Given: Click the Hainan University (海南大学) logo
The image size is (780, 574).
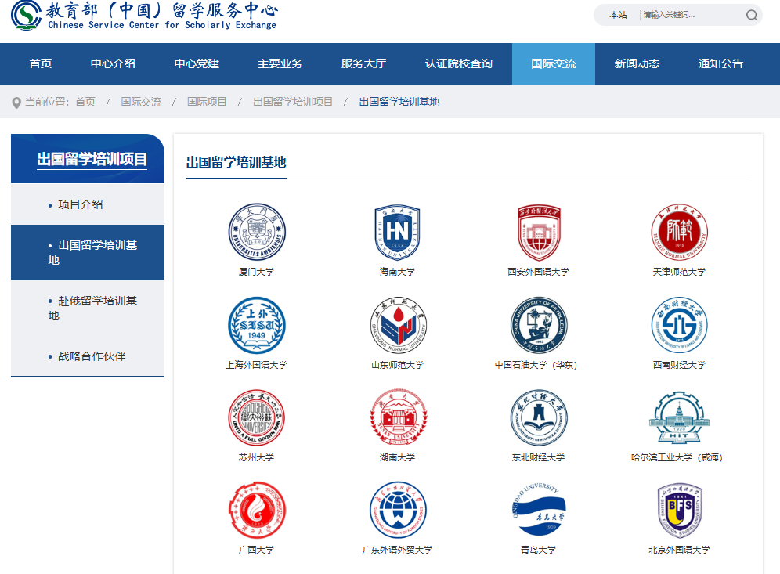Looking at the screenshot, I should [397, 232].
